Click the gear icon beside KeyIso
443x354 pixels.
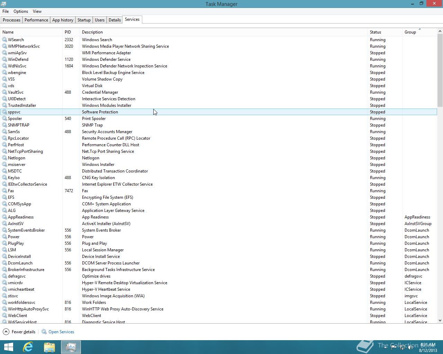tap(4, 178)
